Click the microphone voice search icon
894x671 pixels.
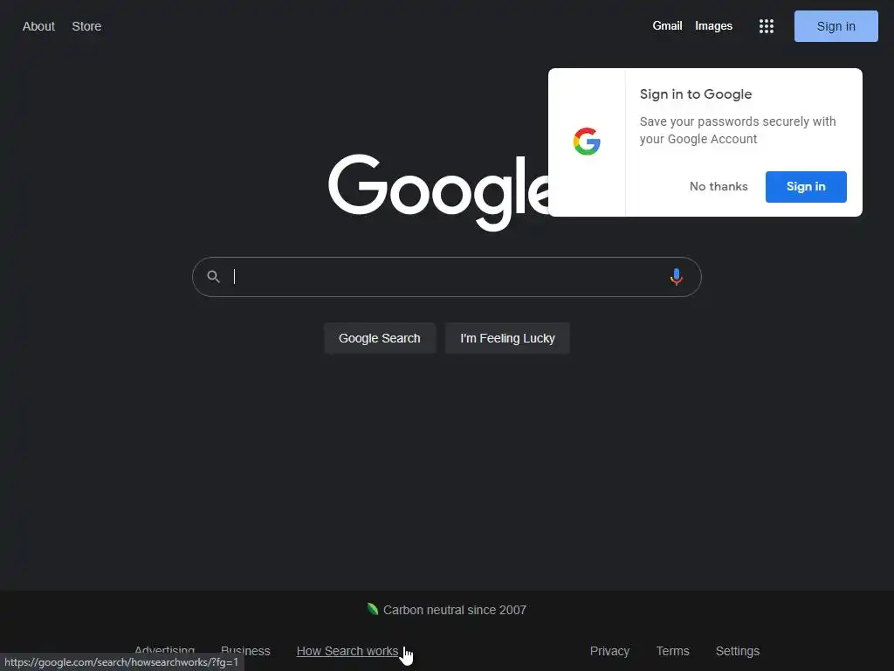[x=677, y=277]
